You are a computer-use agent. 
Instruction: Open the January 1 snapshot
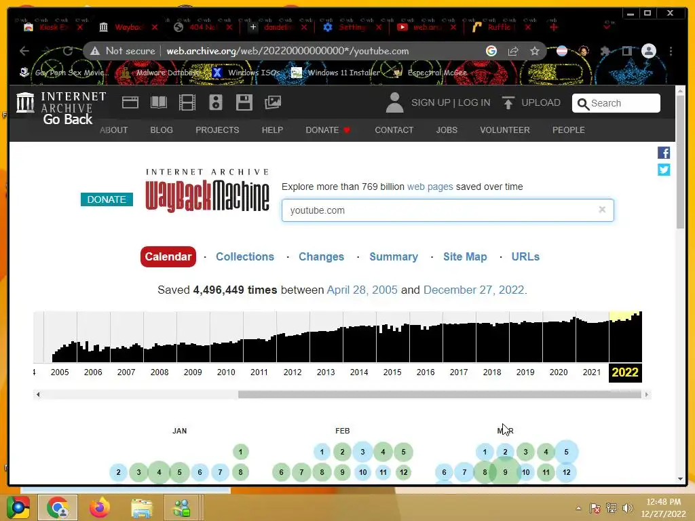[241, 452]
